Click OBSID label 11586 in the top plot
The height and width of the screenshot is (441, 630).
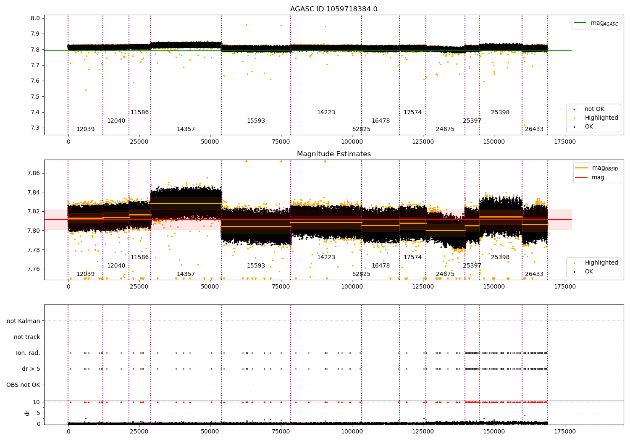pyautogui.click(x=139, y=113)
